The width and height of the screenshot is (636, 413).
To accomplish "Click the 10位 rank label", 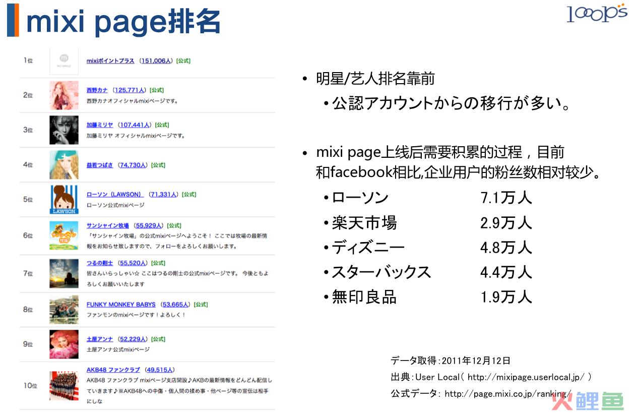I will (x=30, y=385).
